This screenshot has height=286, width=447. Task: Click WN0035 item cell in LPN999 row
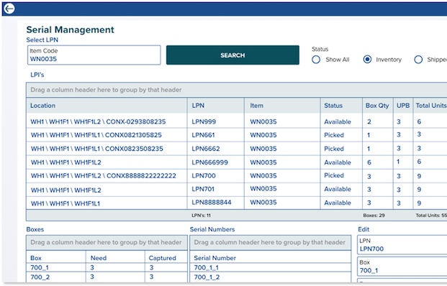click(263, 121)
